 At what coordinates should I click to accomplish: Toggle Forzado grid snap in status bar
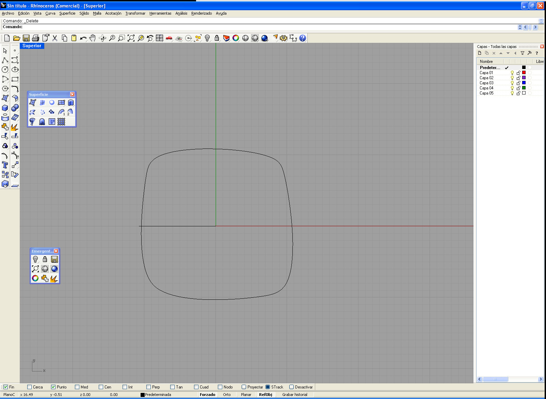point(207,395)
